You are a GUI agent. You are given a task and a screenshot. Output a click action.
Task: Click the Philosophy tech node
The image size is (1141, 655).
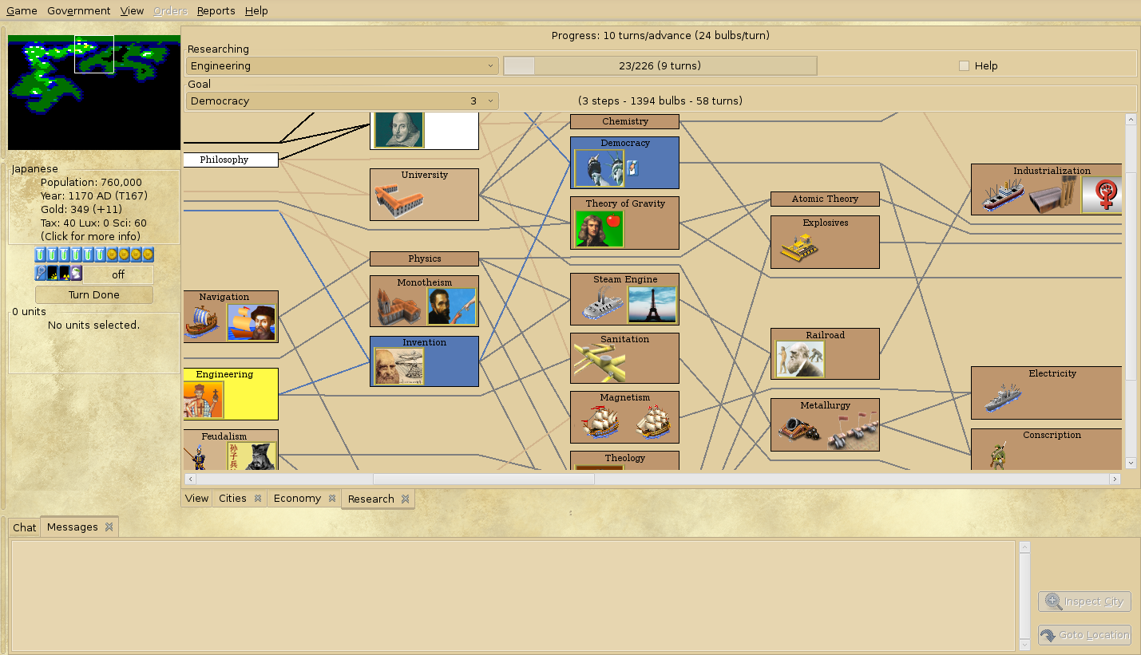coord(231,160)
